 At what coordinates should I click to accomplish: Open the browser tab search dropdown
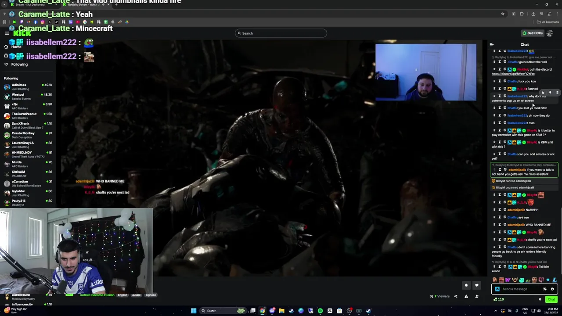(4, 4)
